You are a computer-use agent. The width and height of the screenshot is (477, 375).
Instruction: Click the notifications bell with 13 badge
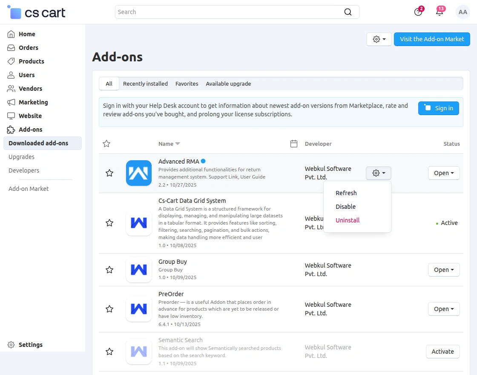click(440, 12)
